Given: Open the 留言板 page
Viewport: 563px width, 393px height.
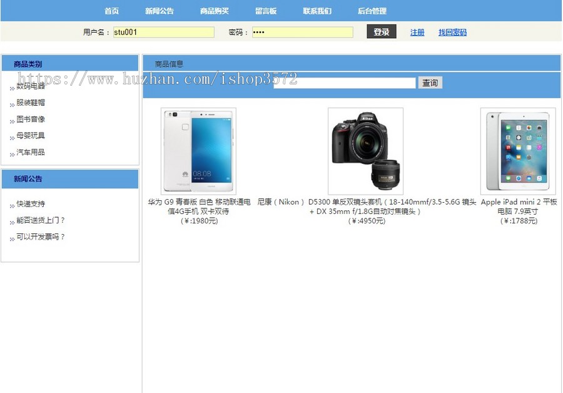Looking at the screenshot, I should (x=266, y=11).
